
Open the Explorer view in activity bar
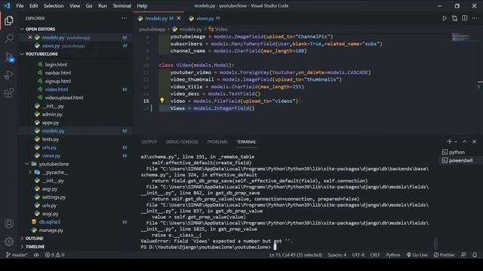click(x=9, y=20)
